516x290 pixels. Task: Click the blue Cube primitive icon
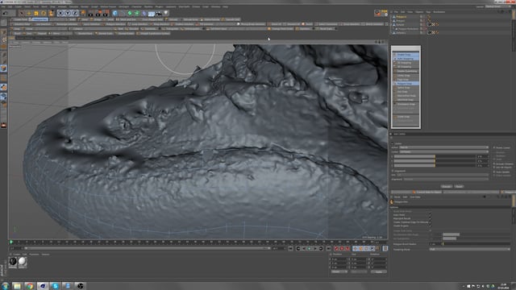click(x=114, y=13)
